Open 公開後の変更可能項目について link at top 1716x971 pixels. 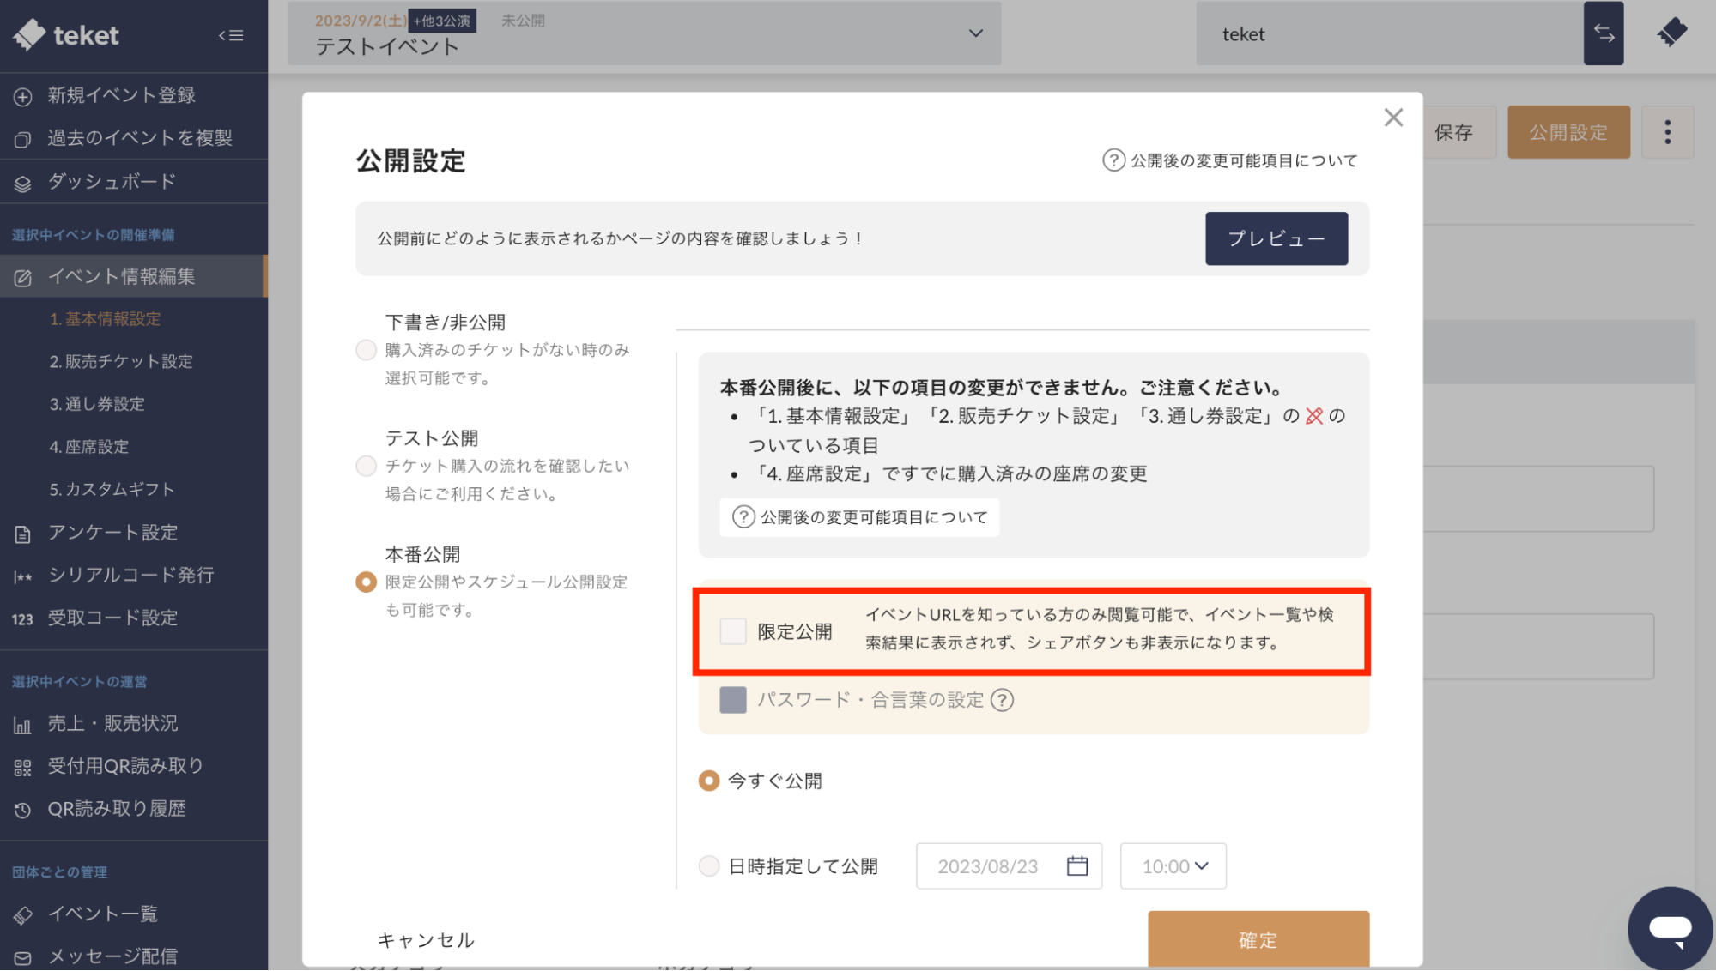point(1230,160)
